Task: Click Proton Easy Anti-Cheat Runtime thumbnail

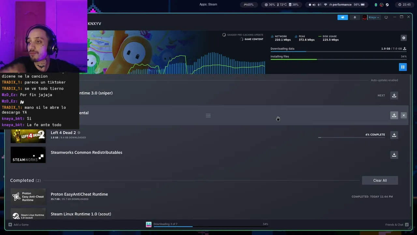Action: coord(28,196)
